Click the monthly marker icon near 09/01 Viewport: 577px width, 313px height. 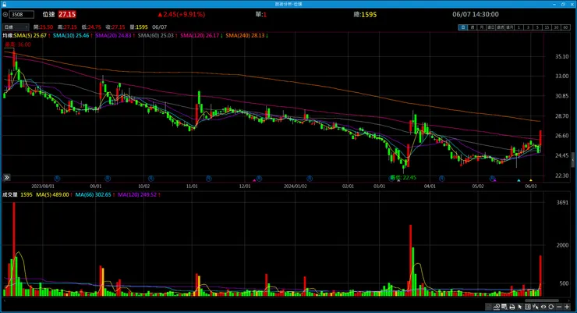[x=108, y=178]
